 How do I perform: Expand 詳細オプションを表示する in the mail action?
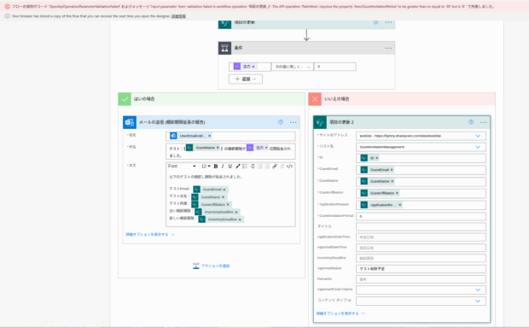150,234
